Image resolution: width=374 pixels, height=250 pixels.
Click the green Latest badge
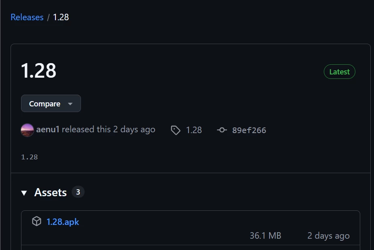339,72
